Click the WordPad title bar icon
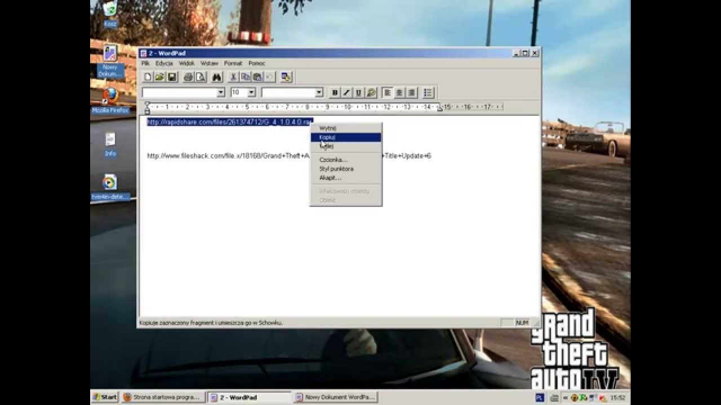 pos(144,53)
